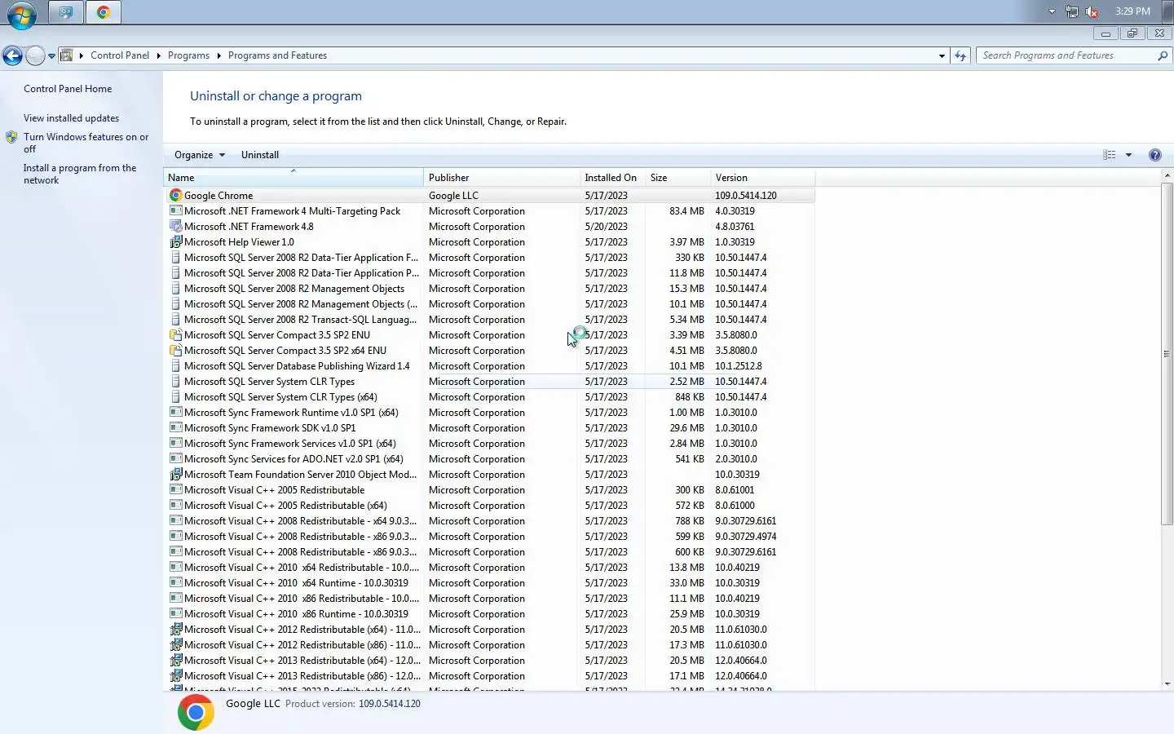The height and width of the screenshot is (734, 1174).
Task: Sort by the Publisher column header
Action: pos(501,178)
